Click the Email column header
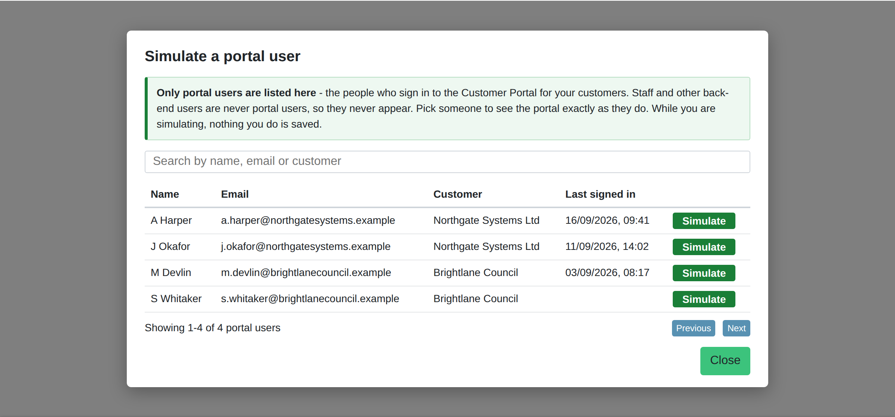 [235, 194]
